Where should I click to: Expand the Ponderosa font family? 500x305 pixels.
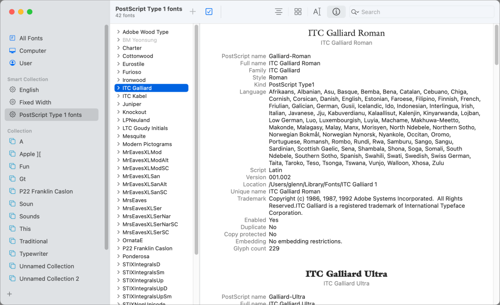[118, 256]
